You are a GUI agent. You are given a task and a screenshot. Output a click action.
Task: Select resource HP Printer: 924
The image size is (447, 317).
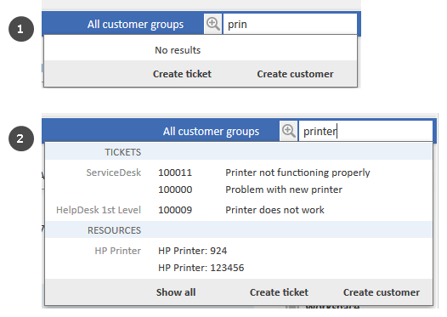(192, 251)
